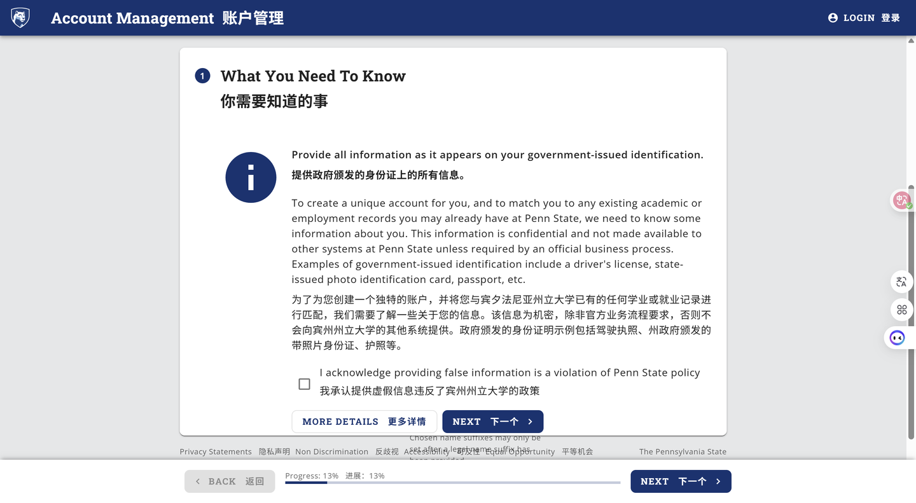Check the false-information acknowledgement checkbox
Screen dimensions: 916x503
pyautogui.click(x=304, y=383)
